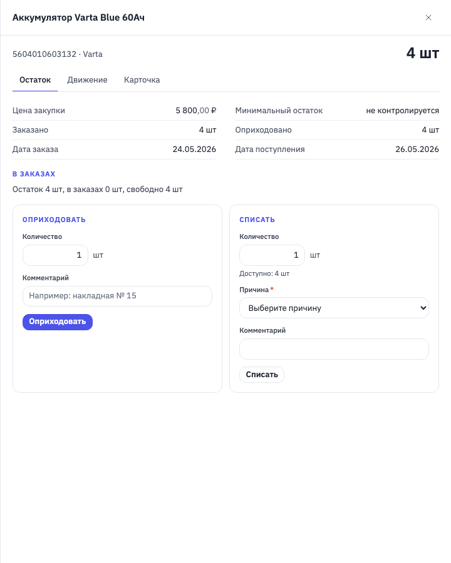Focus the quantity field under Списать
Image resolution: width=451 pixels, height=563 pixels.
coord(272,255)
